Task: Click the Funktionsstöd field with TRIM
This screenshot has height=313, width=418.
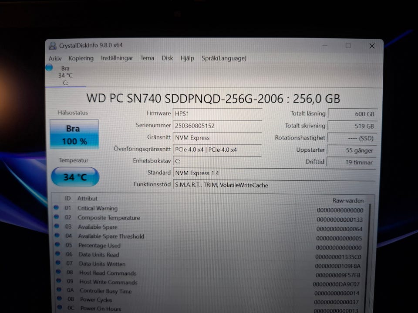Action: pos(275,185)
